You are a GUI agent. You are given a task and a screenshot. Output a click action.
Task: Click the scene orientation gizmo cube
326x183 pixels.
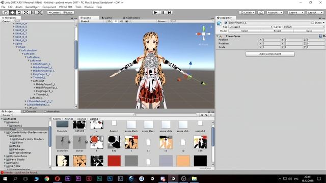pos(204,34)
